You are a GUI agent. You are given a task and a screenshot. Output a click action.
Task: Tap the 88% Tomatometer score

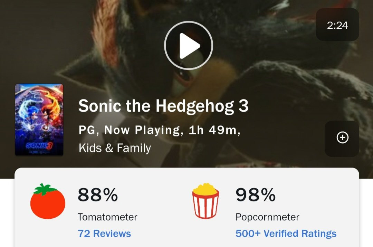[x=98, y=194]
